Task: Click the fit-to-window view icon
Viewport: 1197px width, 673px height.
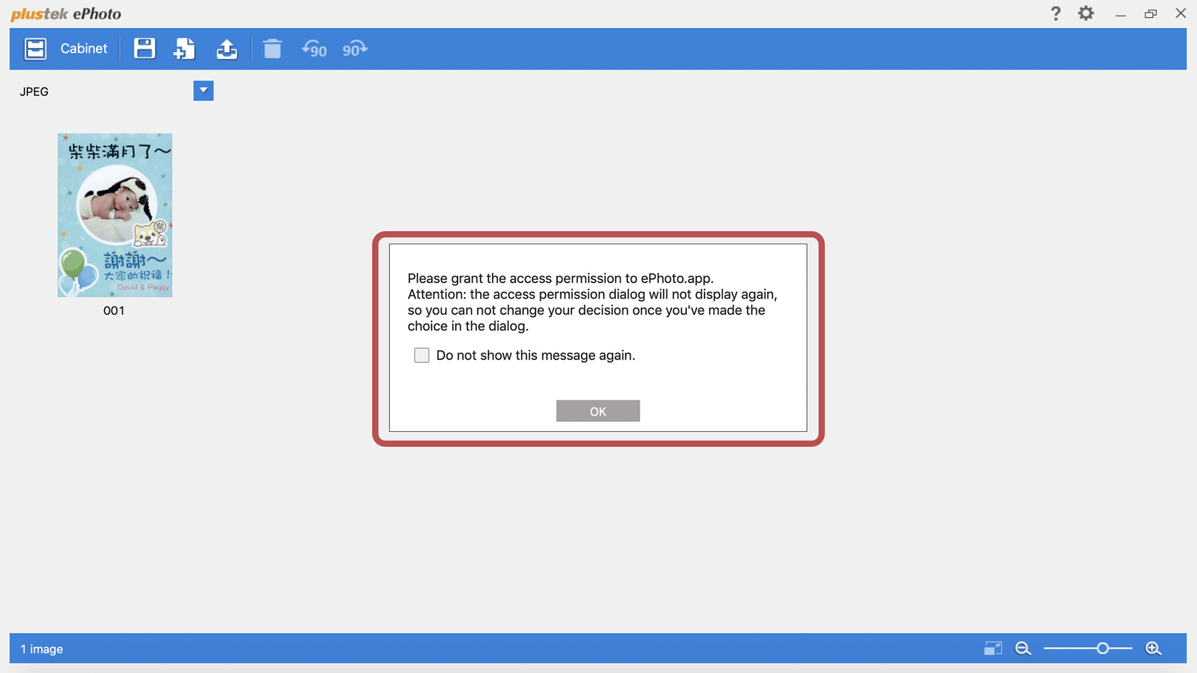Action: click(993, 649)
